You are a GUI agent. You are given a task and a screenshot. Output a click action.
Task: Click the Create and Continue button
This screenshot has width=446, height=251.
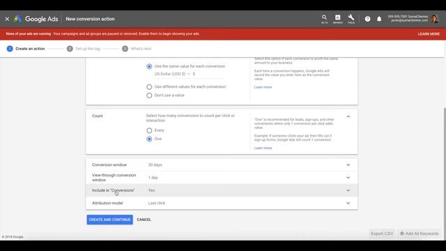110,220
